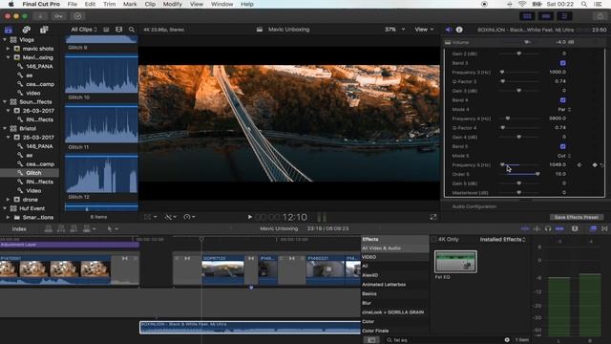Open the All Clips filter dropdown
The height and width of the screenshot is (344, 611).
click(84, 30)
